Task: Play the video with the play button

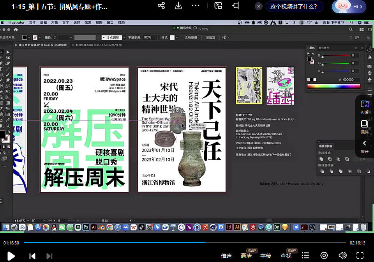Action: pyautogui.click(x=11, y=256)
